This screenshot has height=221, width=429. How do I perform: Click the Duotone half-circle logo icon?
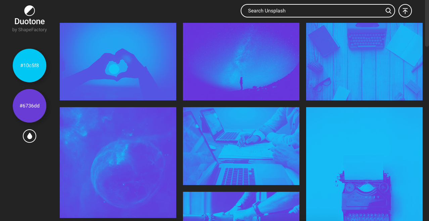(x=30, y=11)
